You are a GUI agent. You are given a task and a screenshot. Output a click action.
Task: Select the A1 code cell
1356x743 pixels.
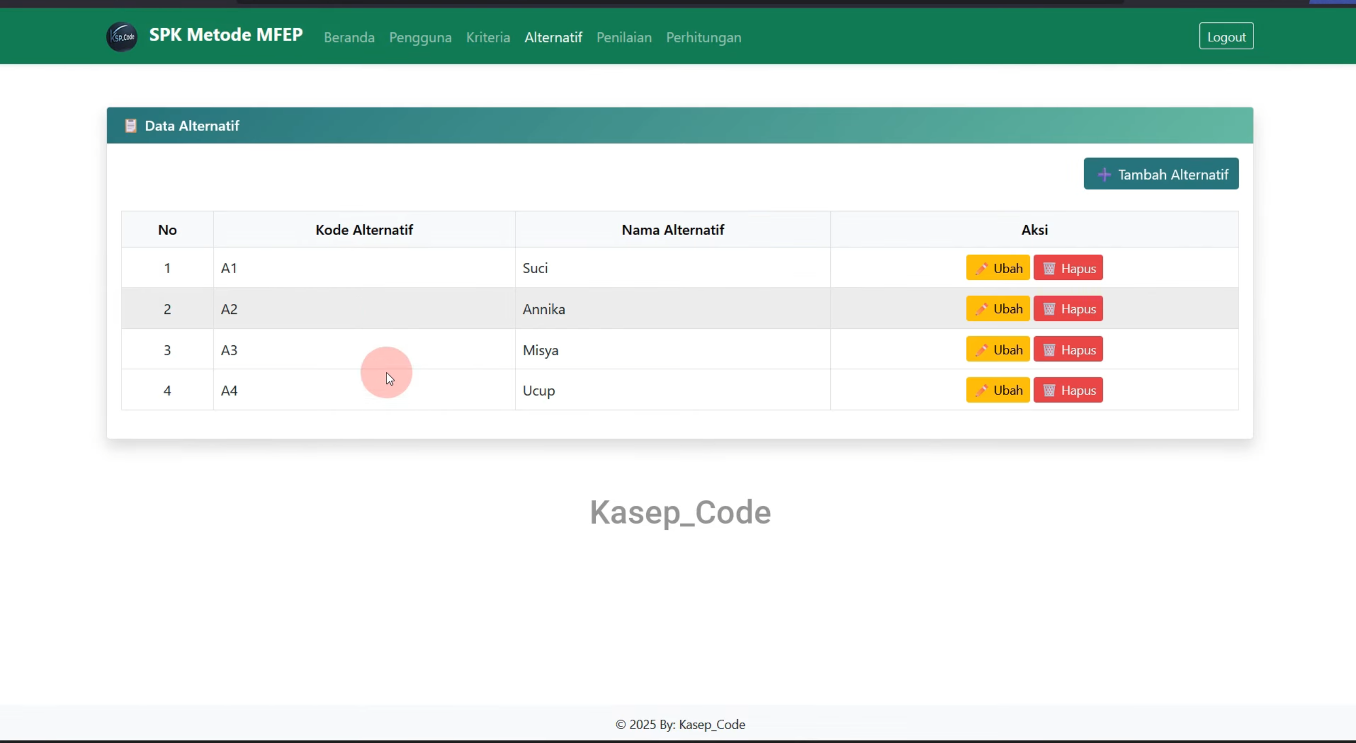364,268
